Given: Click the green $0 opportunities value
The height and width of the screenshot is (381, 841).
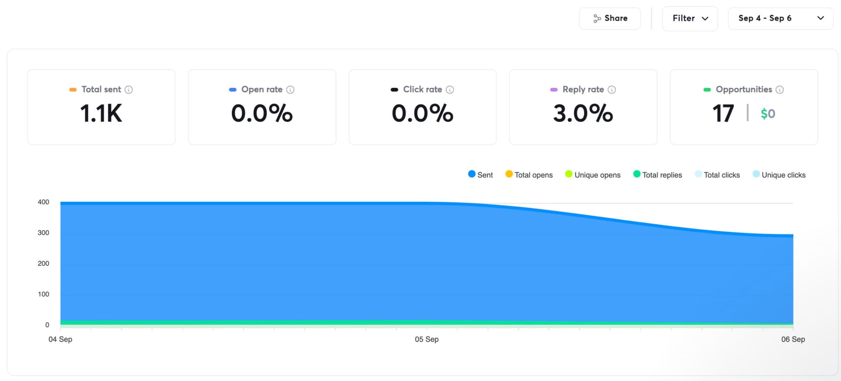Looking at the screenshot, I should [767, 114].
